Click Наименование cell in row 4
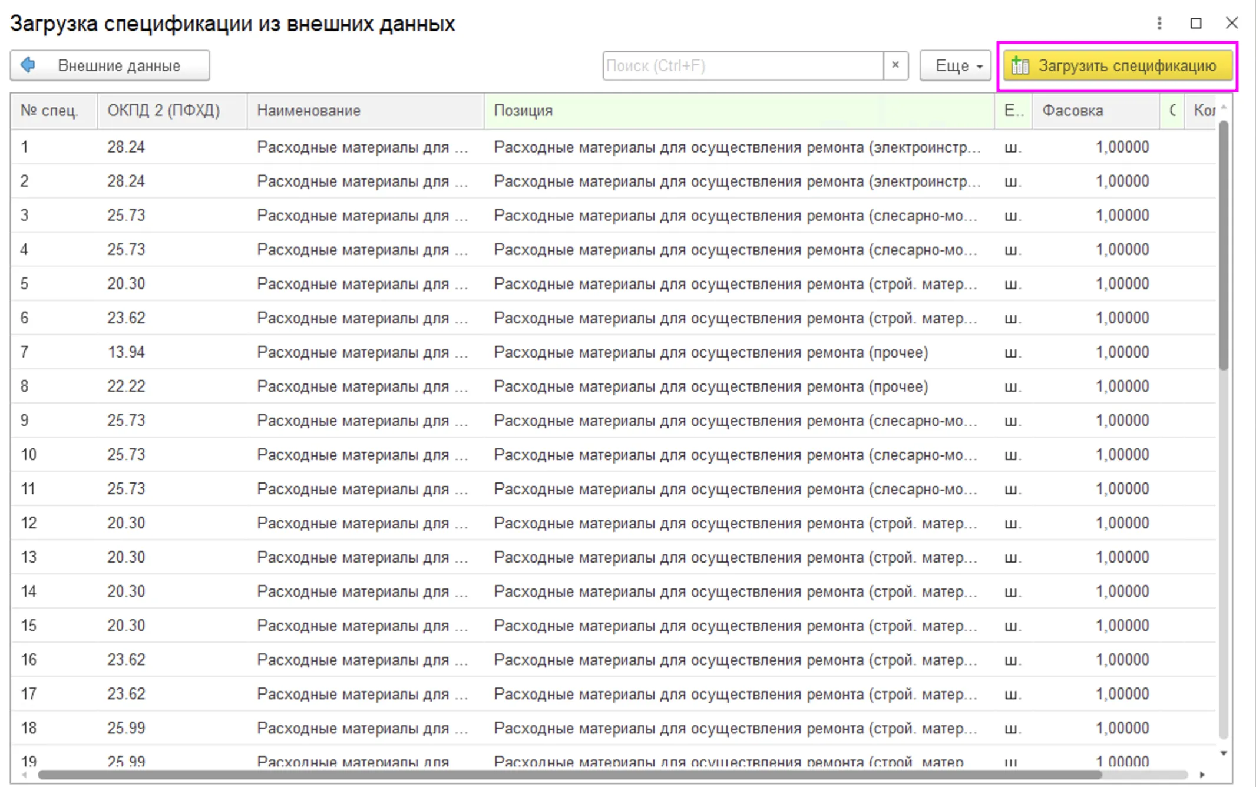This screenshot has height=787, width=1256. pos(365,250)
